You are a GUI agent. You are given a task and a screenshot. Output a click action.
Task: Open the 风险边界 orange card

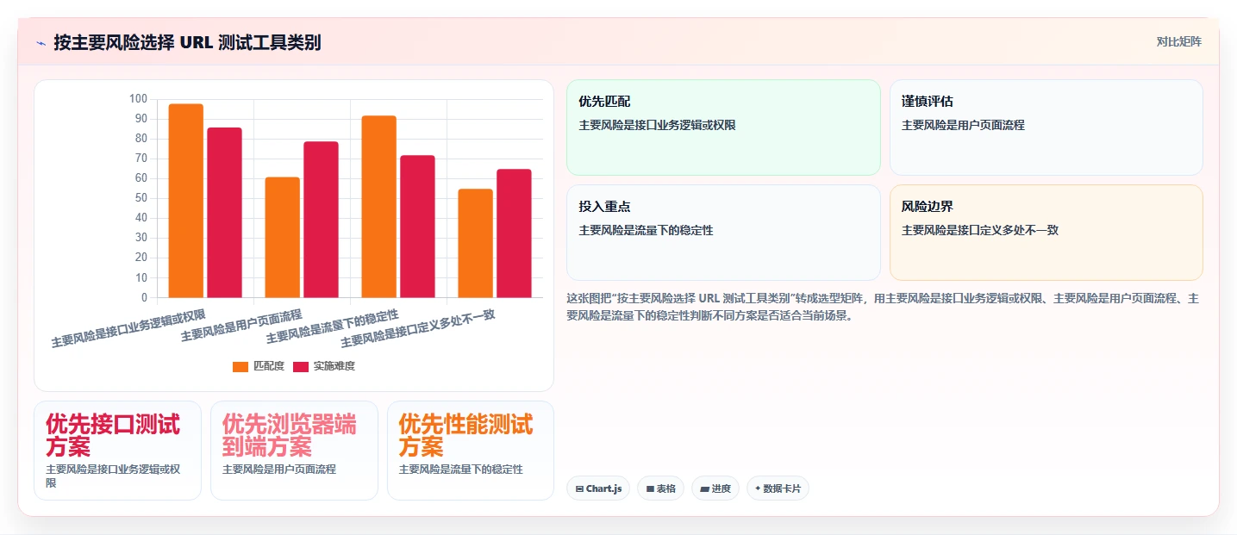pyautogui.click(x=1046, y=233)
